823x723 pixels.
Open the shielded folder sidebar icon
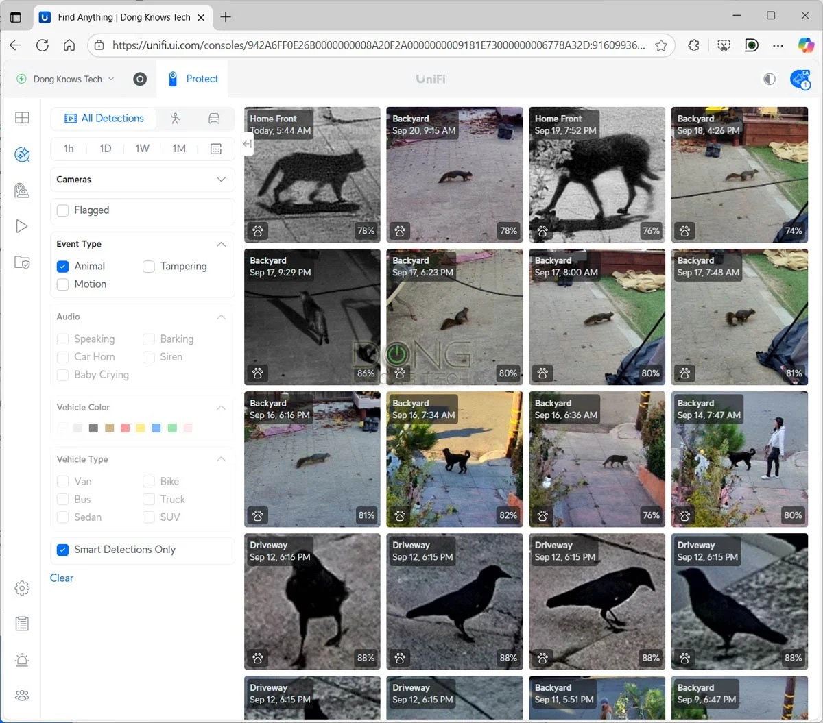click(x=22, y=262)
